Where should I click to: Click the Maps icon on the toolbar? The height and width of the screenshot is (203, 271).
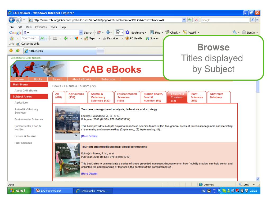pos(86,38)
